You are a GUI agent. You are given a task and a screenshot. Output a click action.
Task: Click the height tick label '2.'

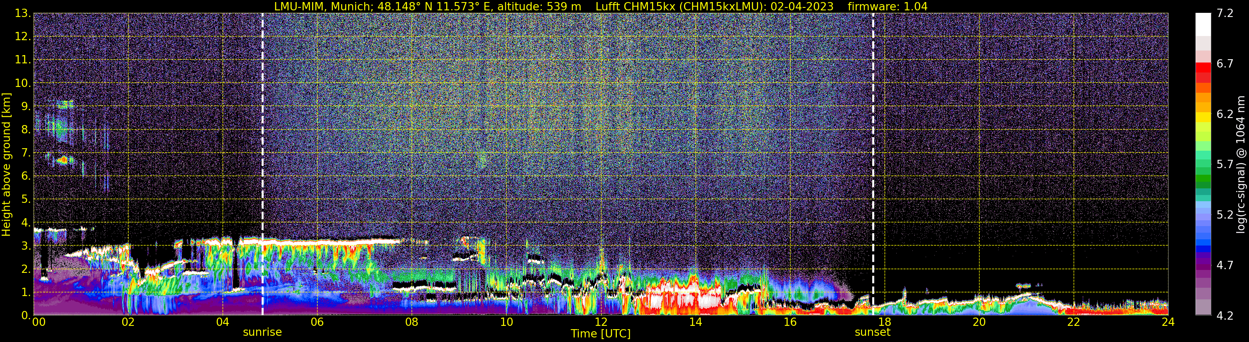point(26,269)
